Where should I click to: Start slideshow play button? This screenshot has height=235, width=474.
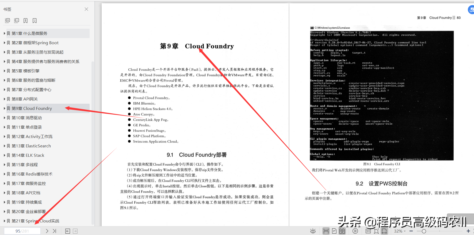[355, 231]
